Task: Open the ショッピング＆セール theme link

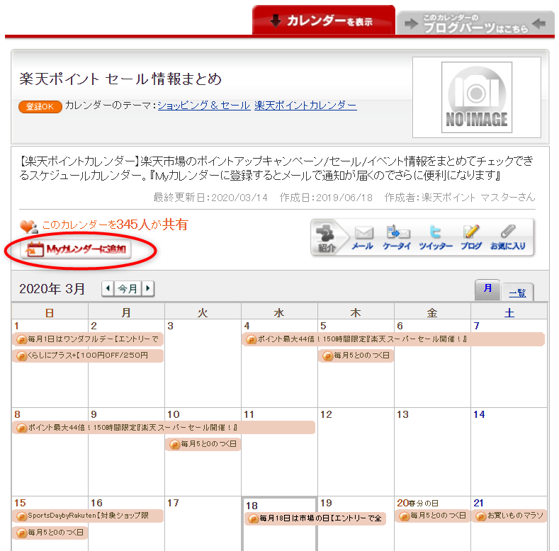Action: tap(203, 106)
